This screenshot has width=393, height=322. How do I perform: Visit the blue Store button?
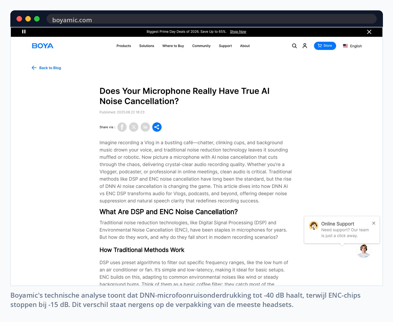(325, 46)
